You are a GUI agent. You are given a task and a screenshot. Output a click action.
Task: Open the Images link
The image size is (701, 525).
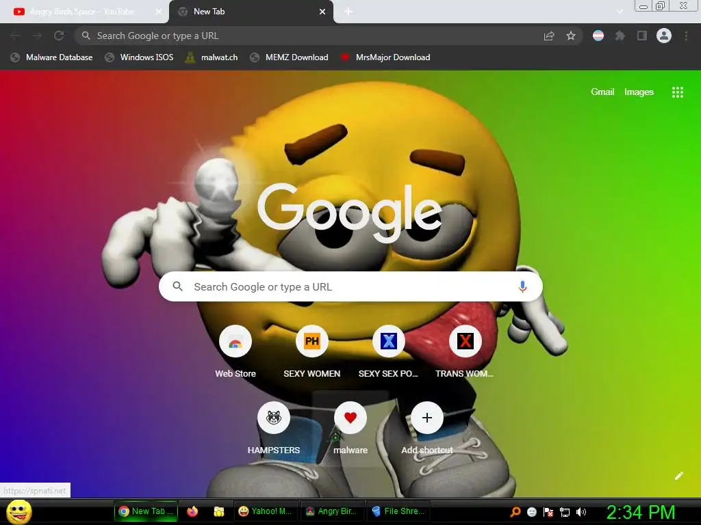639,92
